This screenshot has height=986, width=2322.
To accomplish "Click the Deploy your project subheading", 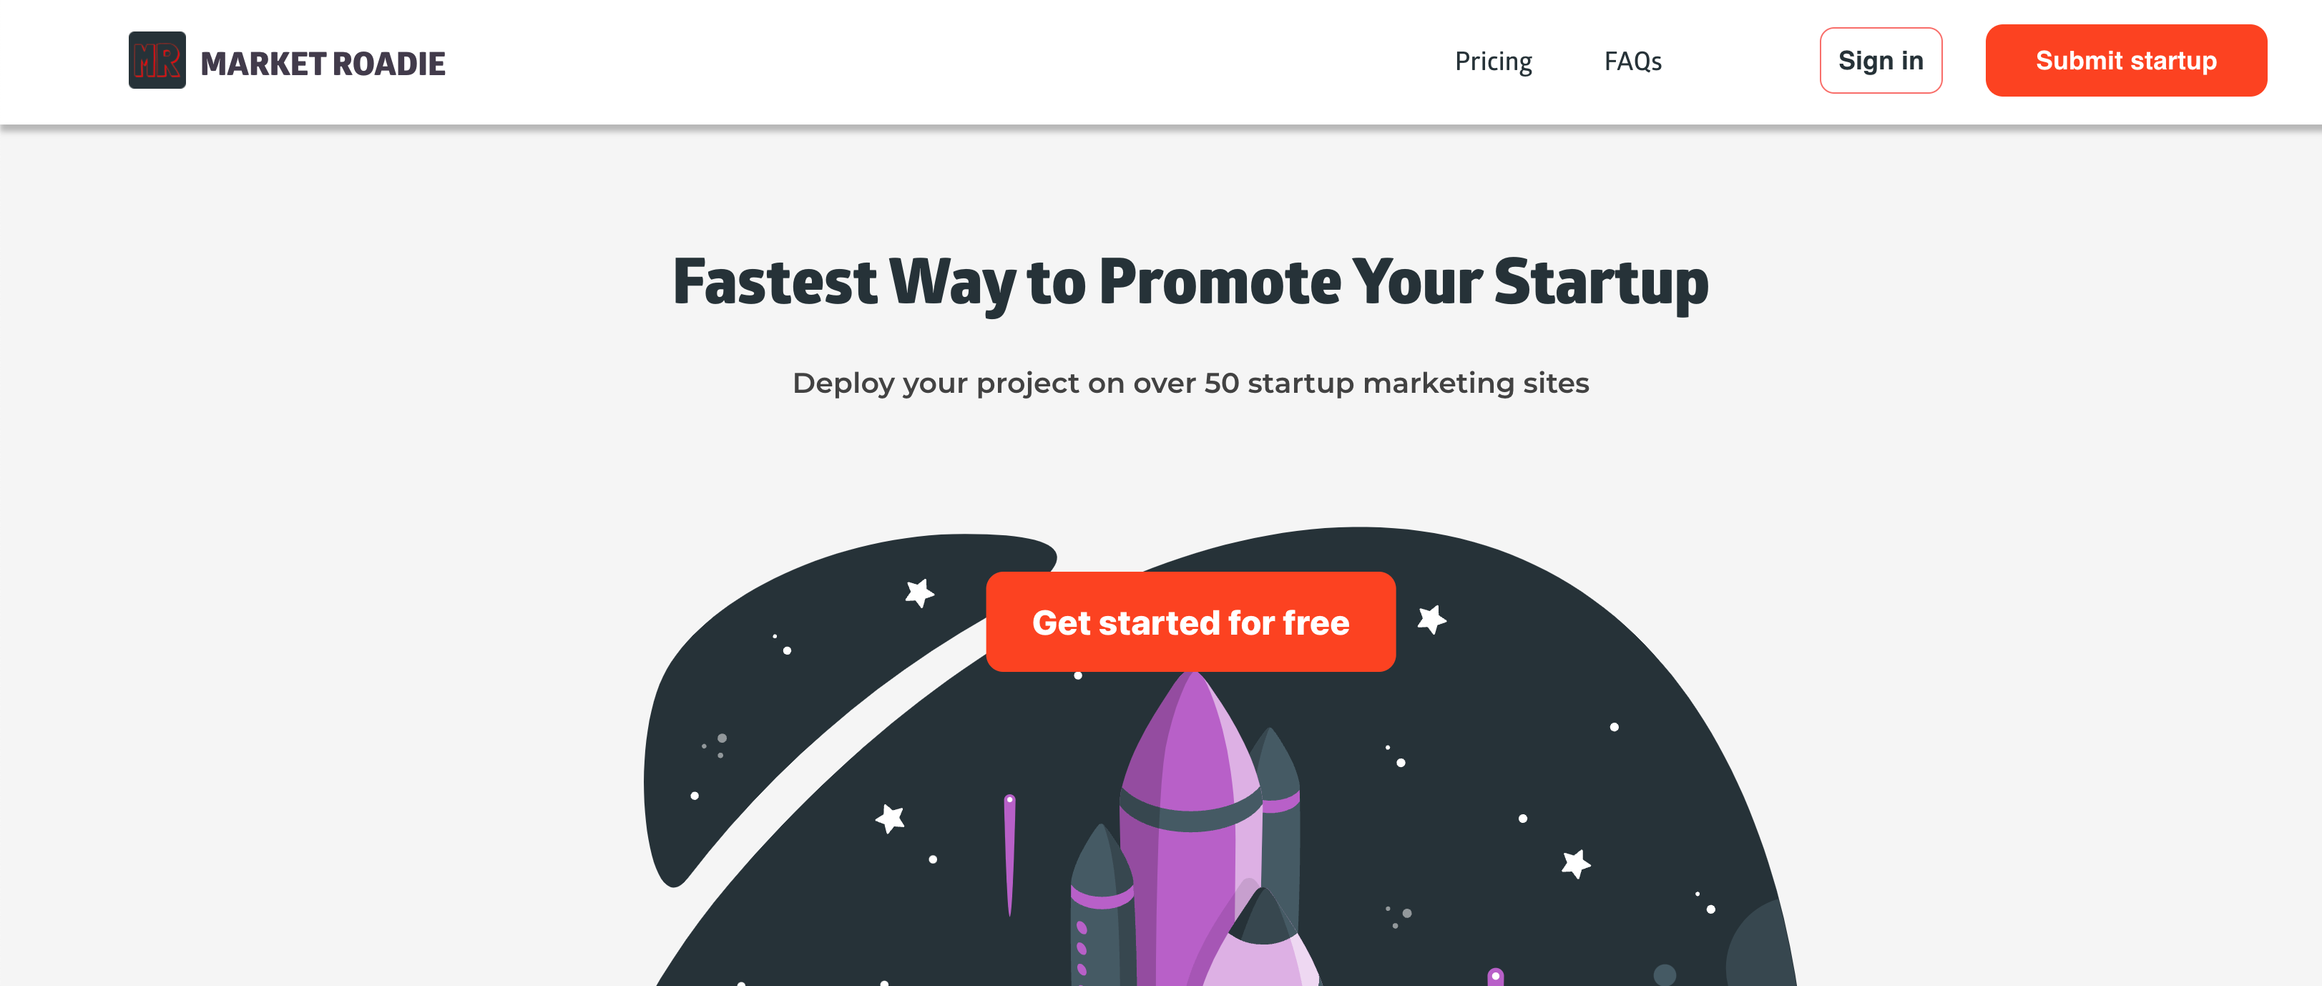I will (x=1190, y=383).
